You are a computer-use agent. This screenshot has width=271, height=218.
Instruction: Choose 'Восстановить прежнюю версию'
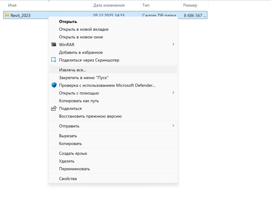113,116
